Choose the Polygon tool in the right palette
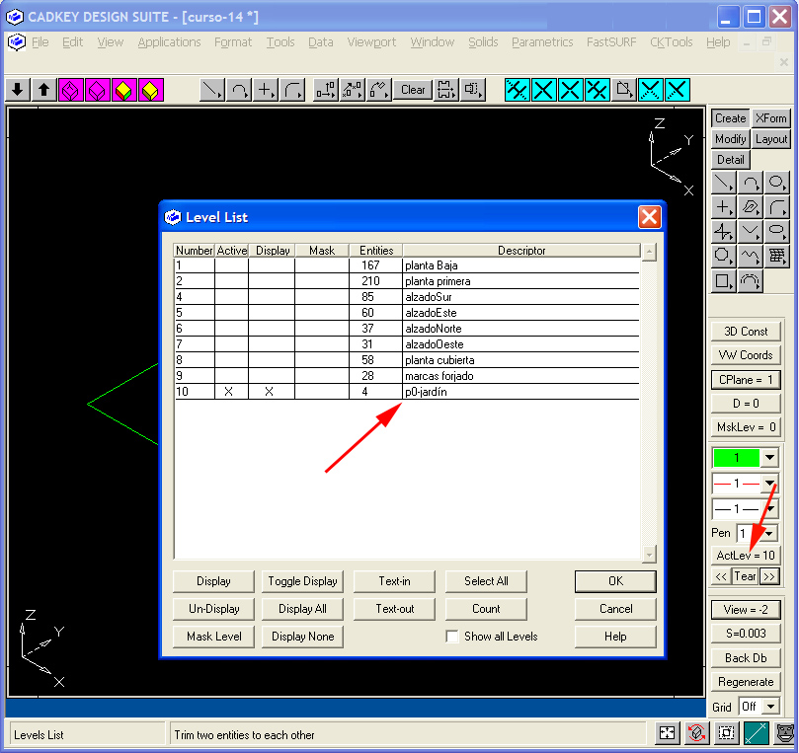The height and width of the screenshot is (753, 799). pos(724,257)
